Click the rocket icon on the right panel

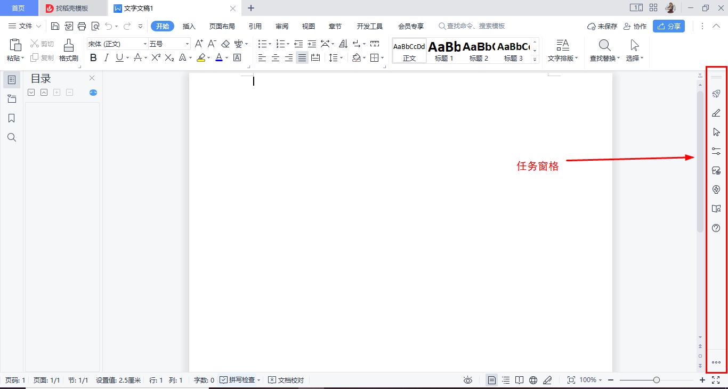point(716,94)
